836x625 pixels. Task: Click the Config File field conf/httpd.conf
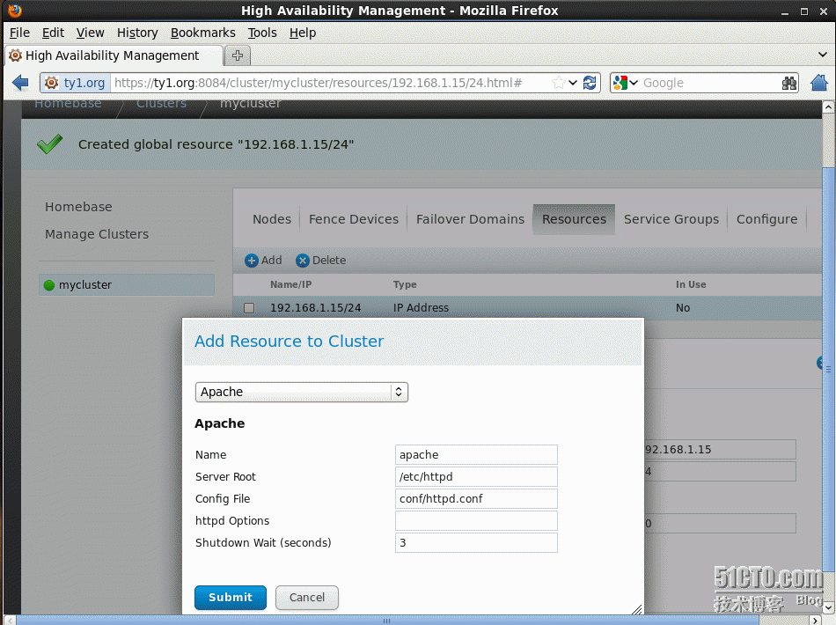tap(476, 498)
